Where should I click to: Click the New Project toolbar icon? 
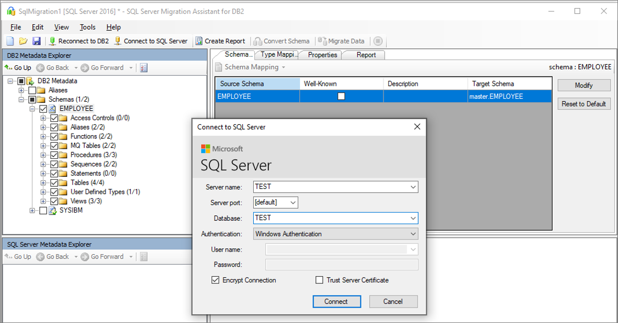pos(10,41)
